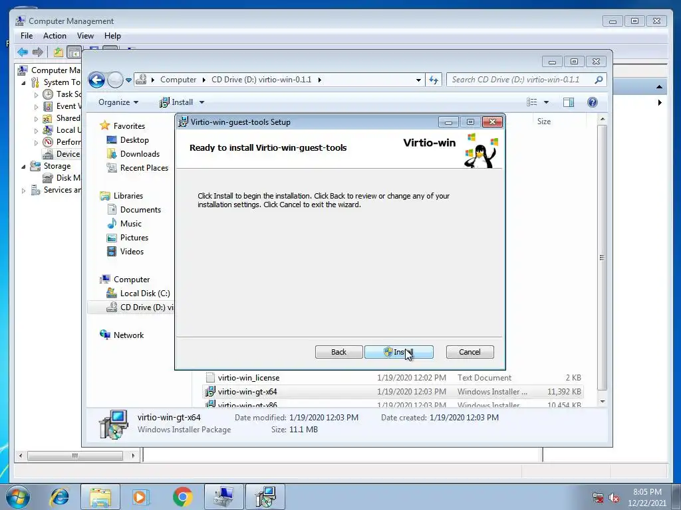Select Local Disk (C:) in navigation pane
The width and height of the screenshot is (681, 510).
pos(145,293)
